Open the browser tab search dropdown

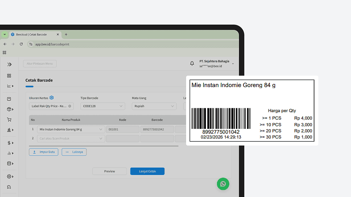pyautogui.click(x=4, y=34)
